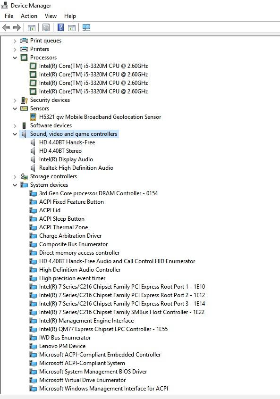Select H5321 gw Mobile Broadband Geolocation Sensor
280x399 pixels.
100,117
